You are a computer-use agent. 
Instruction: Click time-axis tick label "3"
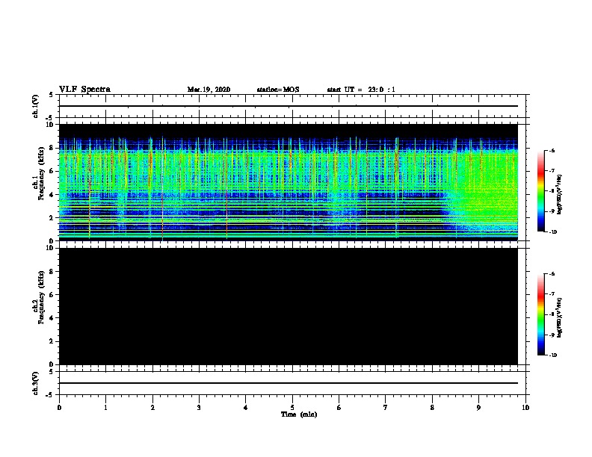199,408
